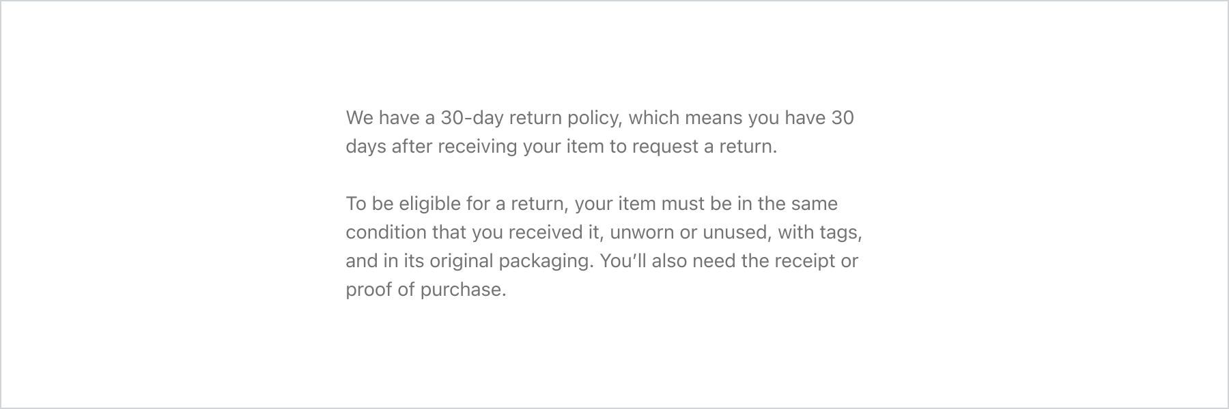Click the word "receipt"
Viewport: 1229px width, 409px height.
pyautogui.click(x=804, y=261)
